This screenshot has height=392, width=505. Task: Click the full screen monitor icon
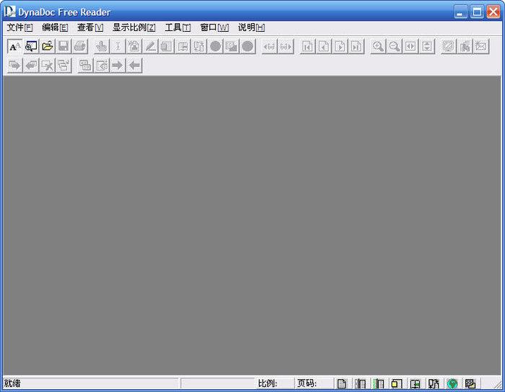[448, 47]
